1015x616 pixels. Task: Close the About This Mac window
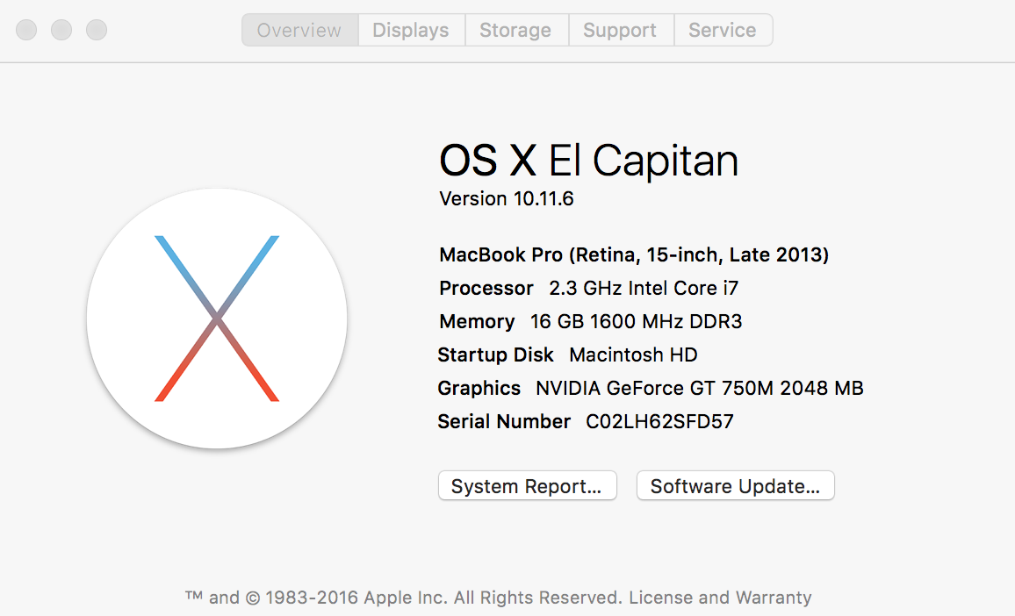pos(26,30)
